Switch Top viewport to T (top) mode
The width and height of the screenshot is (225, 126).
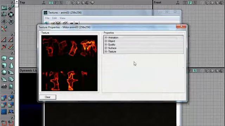click(x=51, y=2)
